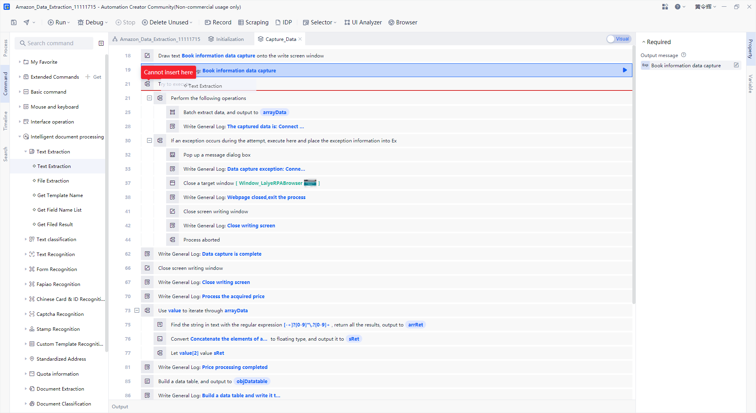Click the Save icon in the toolbar
756x413 pixels.
coord(14,22)
